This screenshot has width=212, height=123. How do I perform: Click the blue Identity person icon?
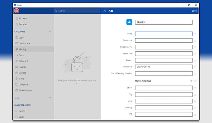pos(129,22)
